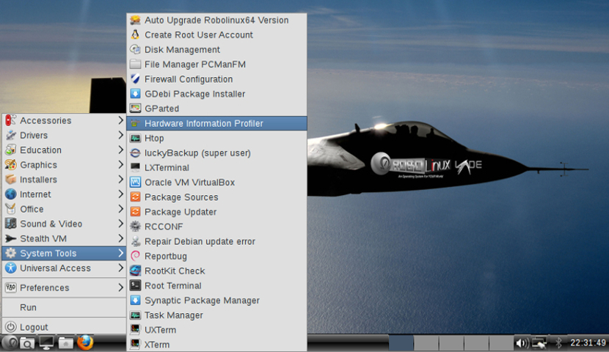Click the Oracle VM VirtualBox icon
The height and width of the screenshot is (352, 609).
[x=135, y=183]
